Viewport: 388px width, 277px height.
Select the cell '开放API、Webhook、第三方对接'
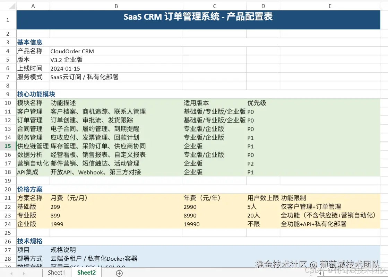click(116, 172)
